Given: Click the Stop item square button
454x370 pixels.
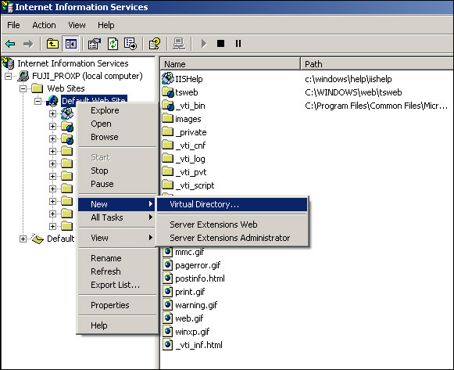Looking at the screenshot, I should click(220, 44).
